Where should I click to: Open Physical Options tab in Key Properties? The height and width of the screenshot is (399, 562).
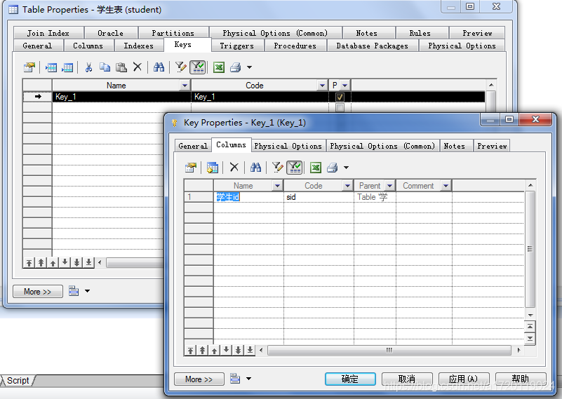[288, 146]
